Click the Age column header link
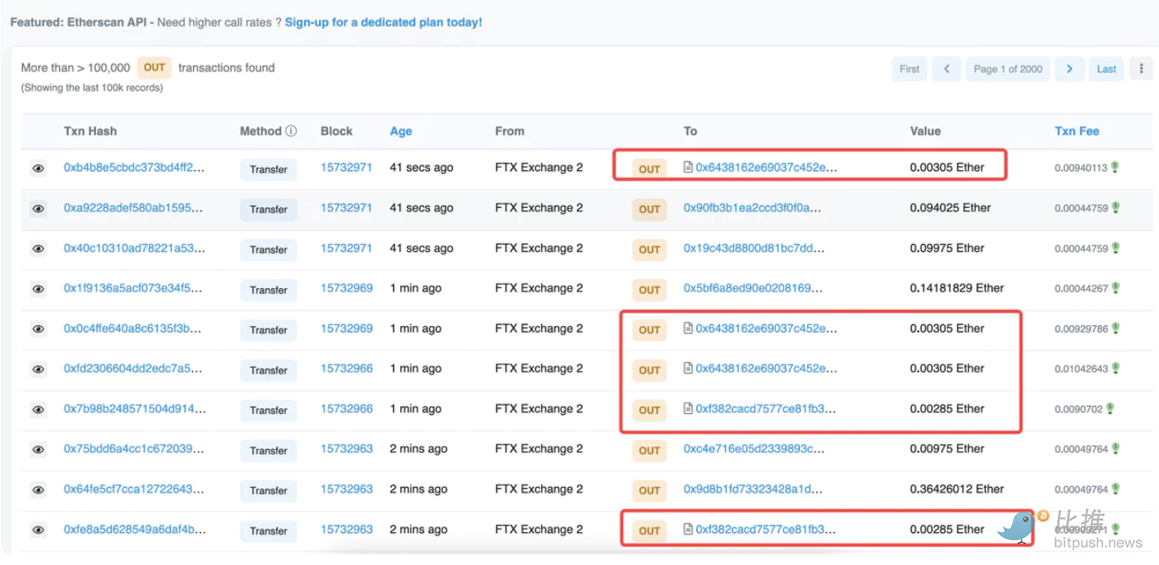The height and width of the screenshot is (565, 1159). tap(401, 131)
